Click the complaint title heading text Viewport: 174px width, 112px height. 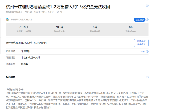click(58, 7)
